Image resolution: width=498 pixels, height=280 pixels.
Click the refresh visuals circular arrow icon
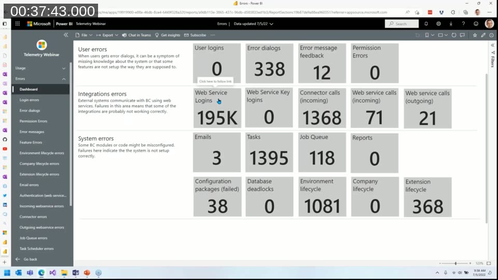point(454,35)
